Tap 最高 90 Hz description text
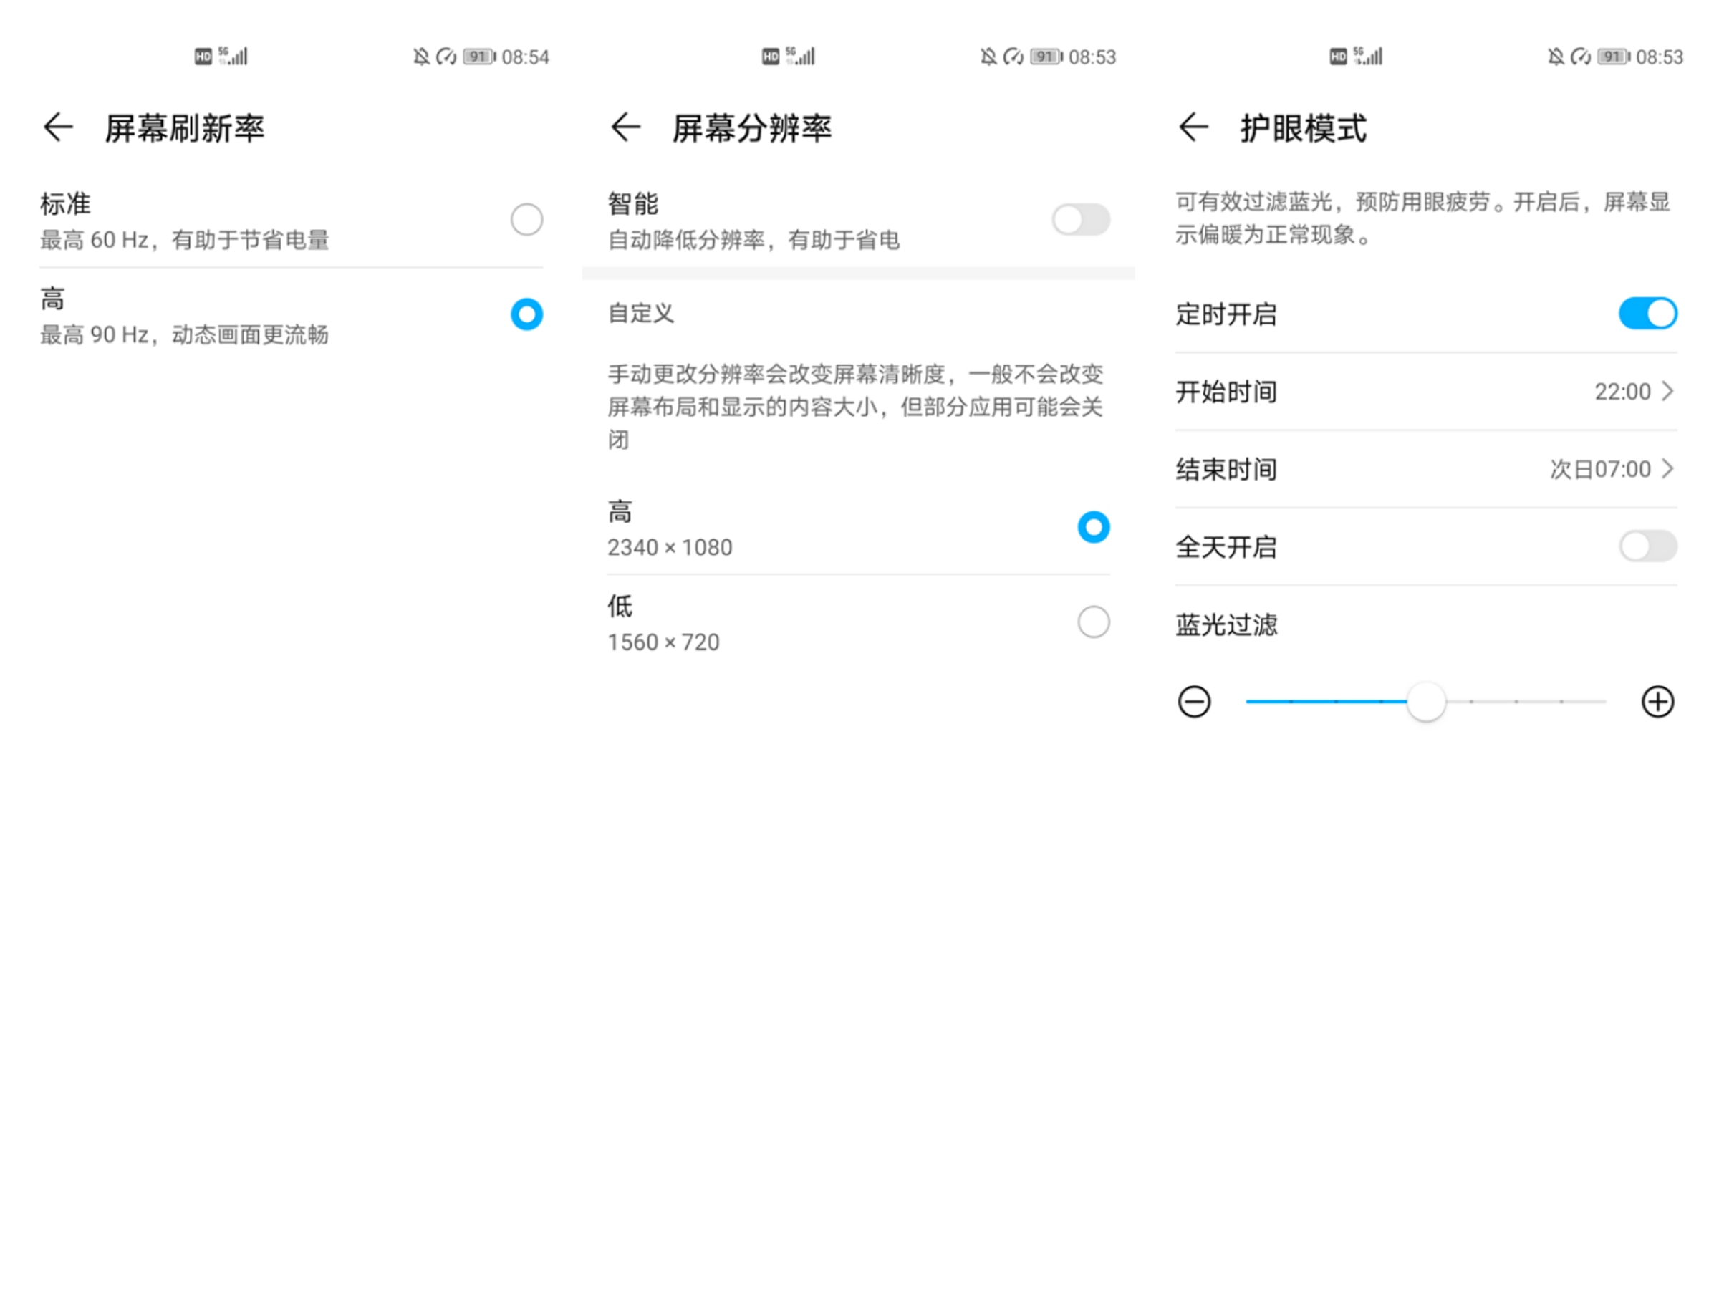The width and height of the screenshot is (1719, 1289). point(184,335)
